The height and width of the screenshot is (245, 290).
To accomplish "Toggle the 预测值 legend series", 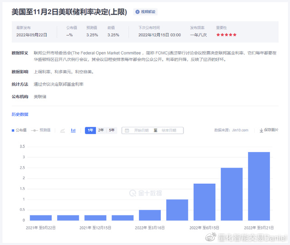I will click(41, 130).
